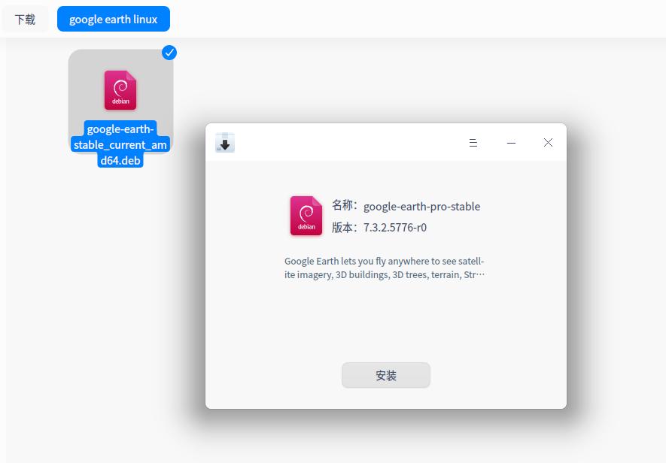The height and width of the screenshot is (463, 666).
Task: Select the google earth linux breadcrumb
Action: (x=114, y=19)
